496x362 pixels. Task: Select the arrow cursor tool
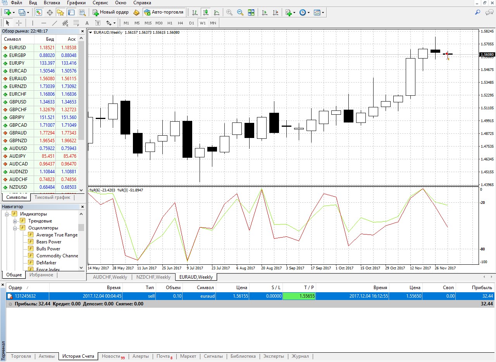coord(8,23)
